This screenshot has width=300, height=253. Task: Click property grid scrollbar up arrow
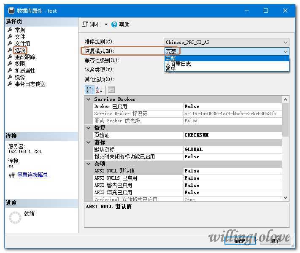click(x=286, y=100)
